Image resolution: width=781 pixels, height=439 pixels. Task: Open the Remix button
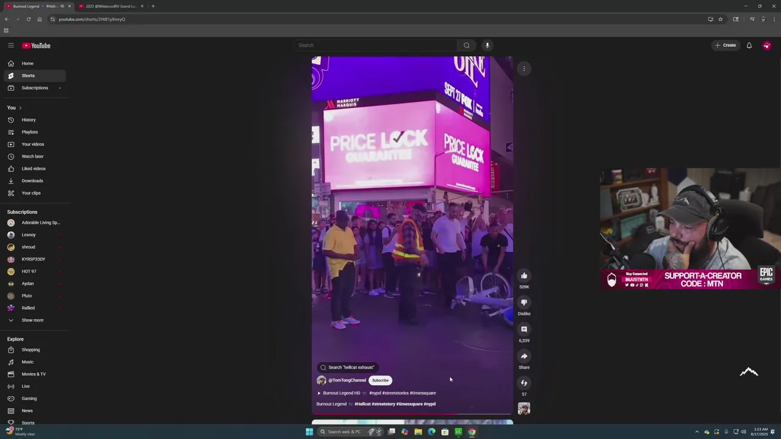pyautogui.click(x=524, y=383)
